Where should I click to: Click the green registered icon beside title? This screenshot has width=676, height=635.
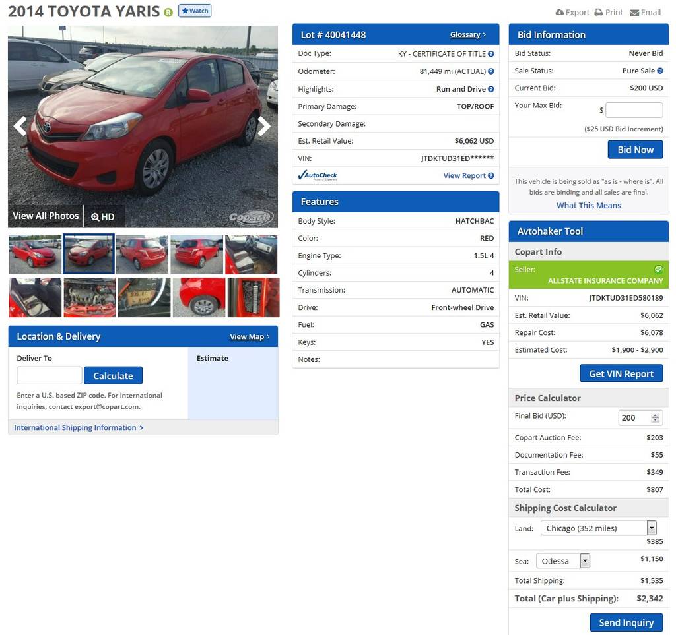click(168, 13)
